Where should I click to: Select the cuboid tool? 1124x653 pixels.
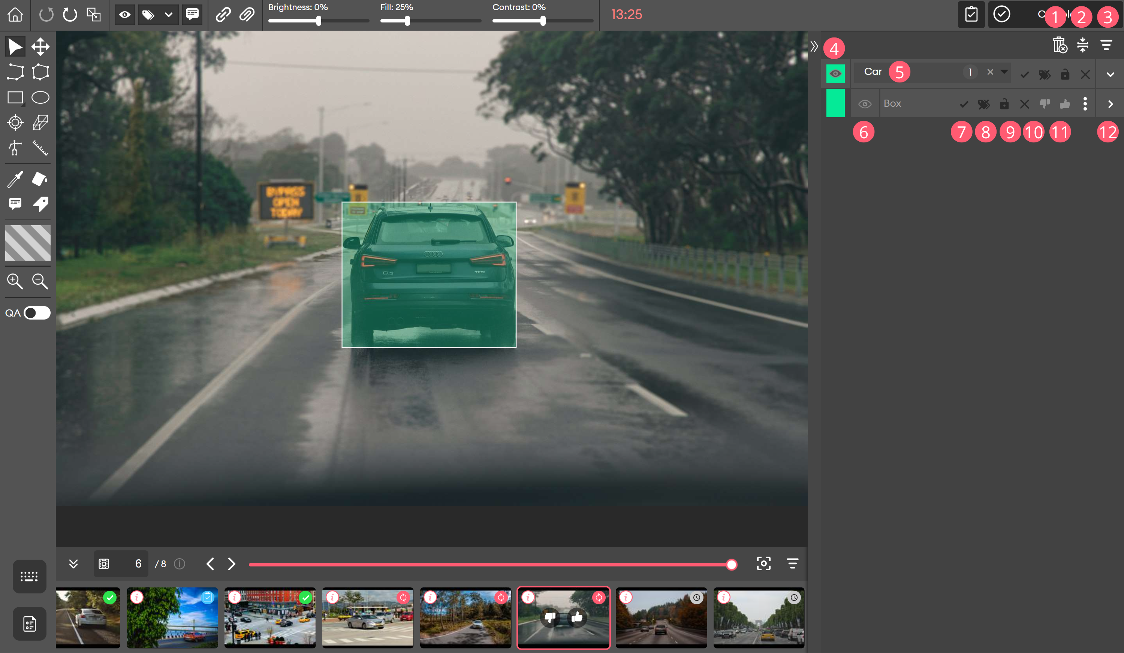40,123
